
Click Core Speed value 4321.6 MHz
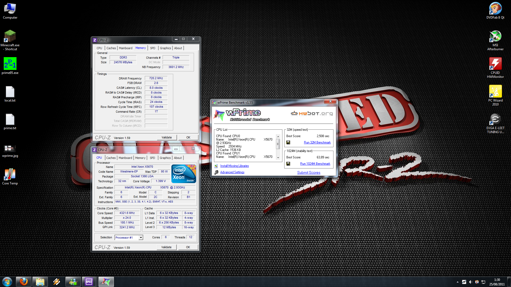pos(127,213)
